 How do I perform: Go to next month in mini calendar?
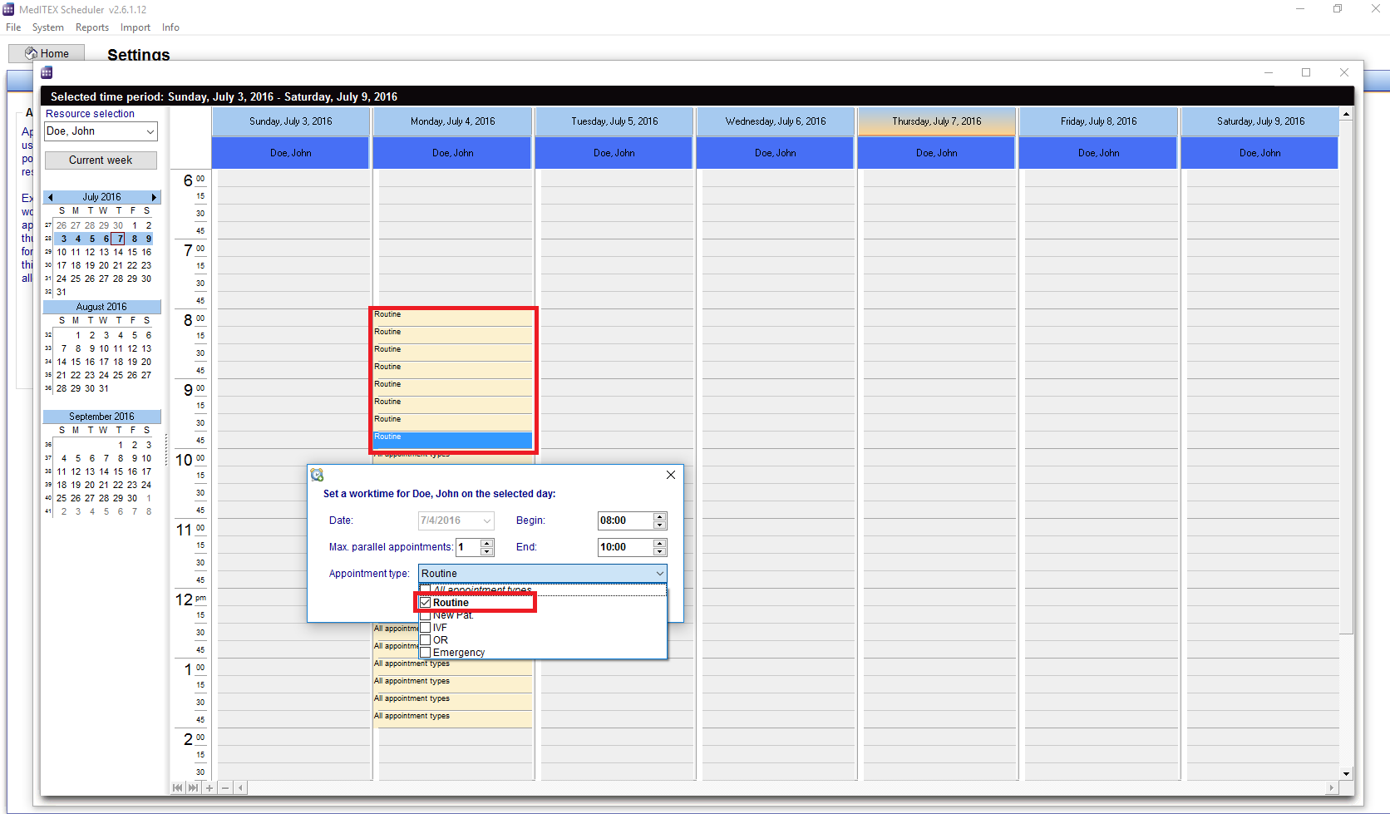point(154,197)
